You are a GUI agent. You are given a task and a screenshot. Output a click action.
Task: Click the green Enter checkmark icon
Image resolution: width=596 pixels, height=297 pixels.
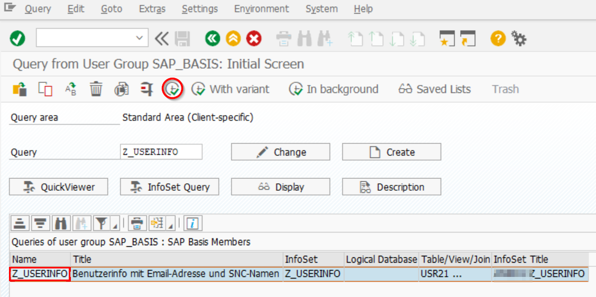17,39
